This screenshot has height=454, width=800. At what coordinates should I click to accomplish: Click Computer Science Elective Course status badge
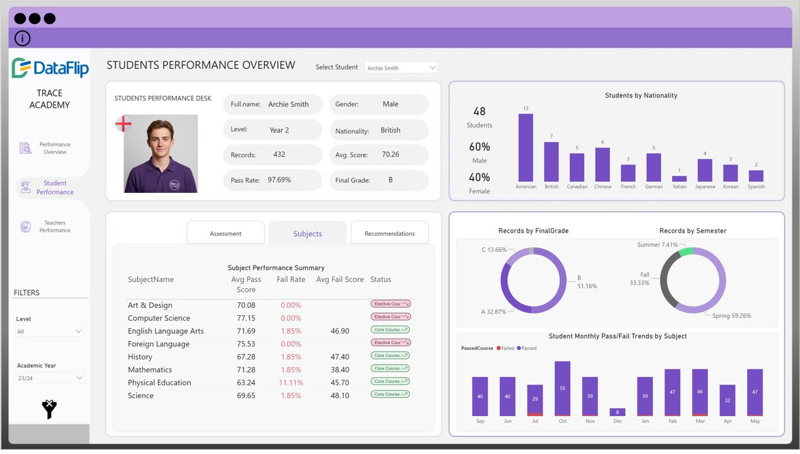(391, 317)
